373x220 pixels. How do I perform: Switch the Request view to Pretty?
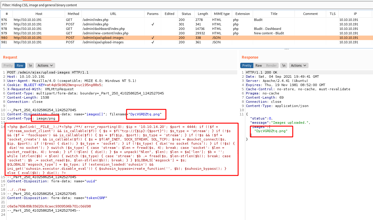tap(8, 65)
